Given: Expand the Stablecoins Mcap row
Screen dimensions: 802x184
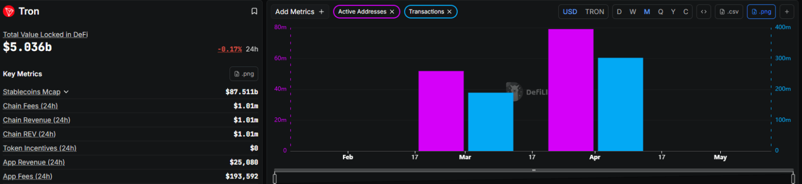Looking at the screenshot, I should coord(66,92).
